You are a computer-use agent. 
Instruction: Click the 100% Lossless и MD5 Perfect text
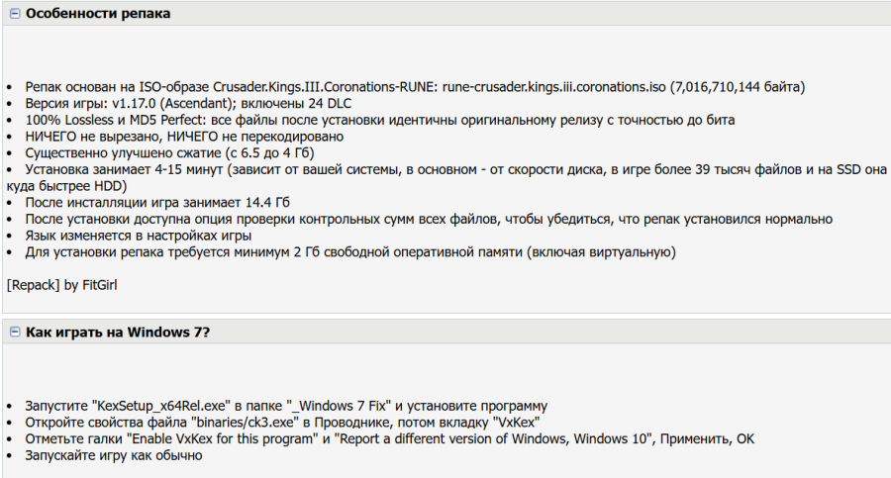(114, 120)
